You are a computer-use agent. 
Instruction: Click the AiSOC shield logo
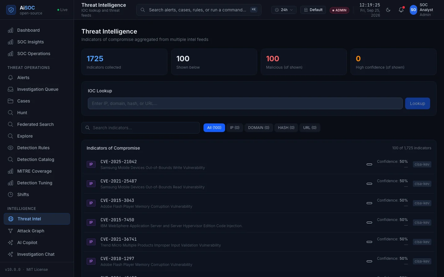coord(11,10)
